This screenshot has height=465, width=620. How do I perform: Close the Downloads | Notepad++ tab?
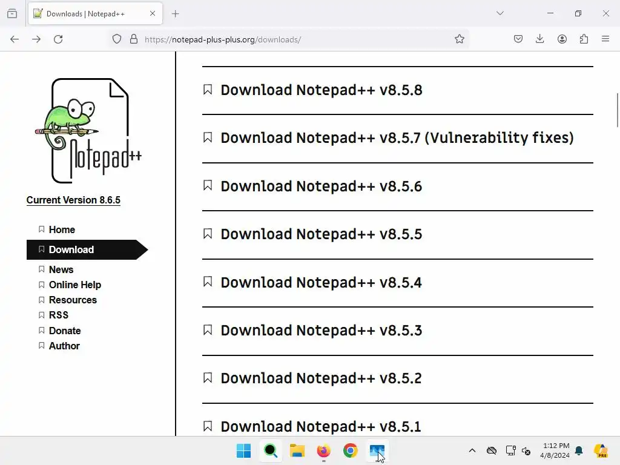(x=153, y=13)
